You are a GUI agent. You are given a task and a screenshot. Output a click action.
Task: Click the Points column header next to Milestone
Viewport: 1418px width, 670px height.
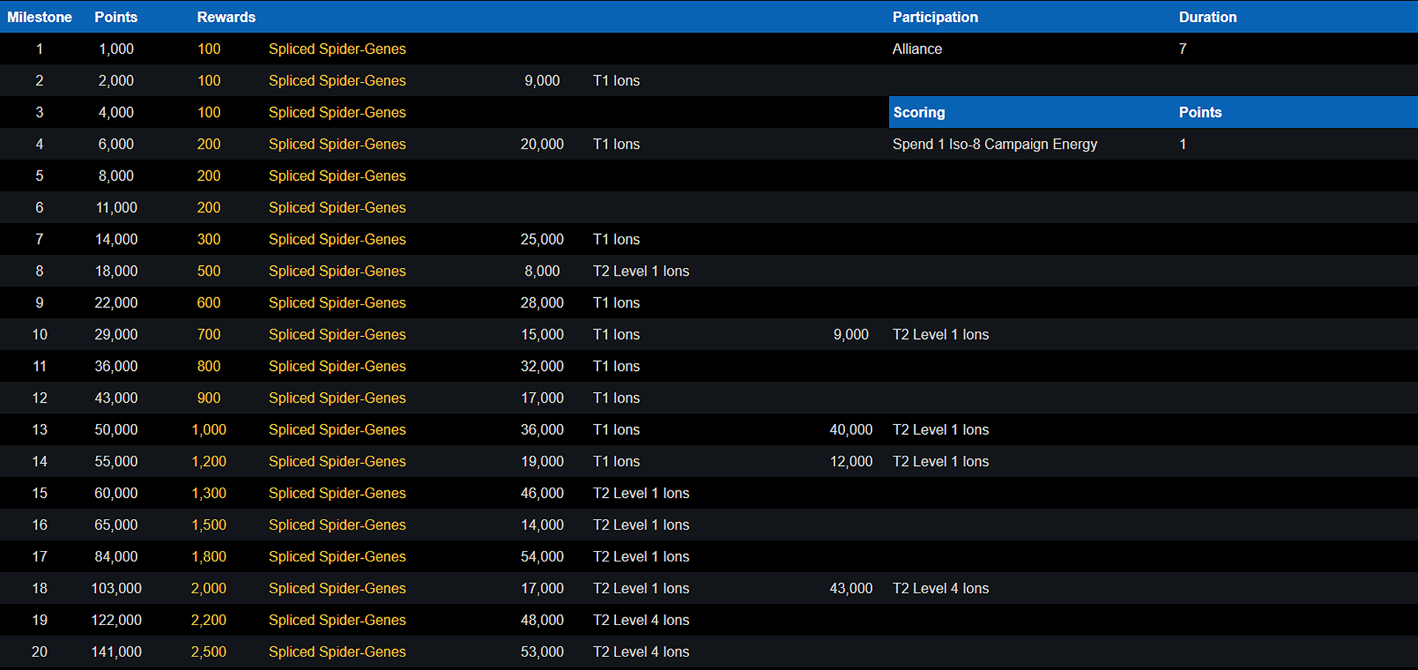pos(116,17)
